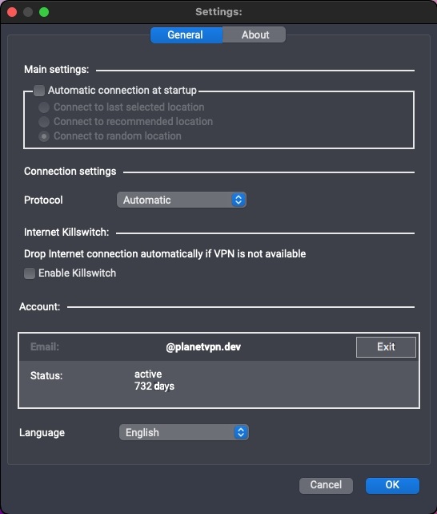Enable Automatic connection at startup checkbox
This screenshot has height=514, width=437.
point(39,90)
